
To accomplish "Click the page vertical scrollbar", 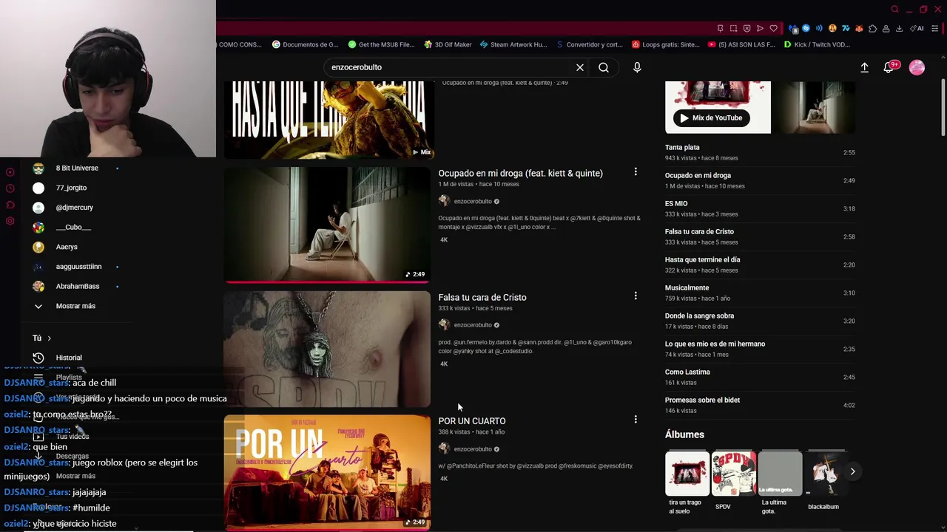I will [x=943, y=108].
